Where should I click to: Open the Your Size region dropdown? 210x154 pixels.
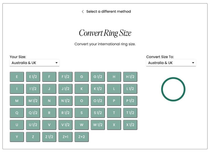click(x=34, y=63)
